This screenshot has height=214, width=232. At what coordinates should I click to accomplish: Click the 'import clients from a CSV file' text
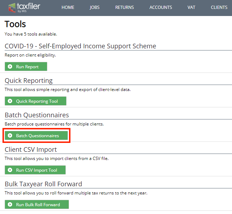click(x=57, y=159)
